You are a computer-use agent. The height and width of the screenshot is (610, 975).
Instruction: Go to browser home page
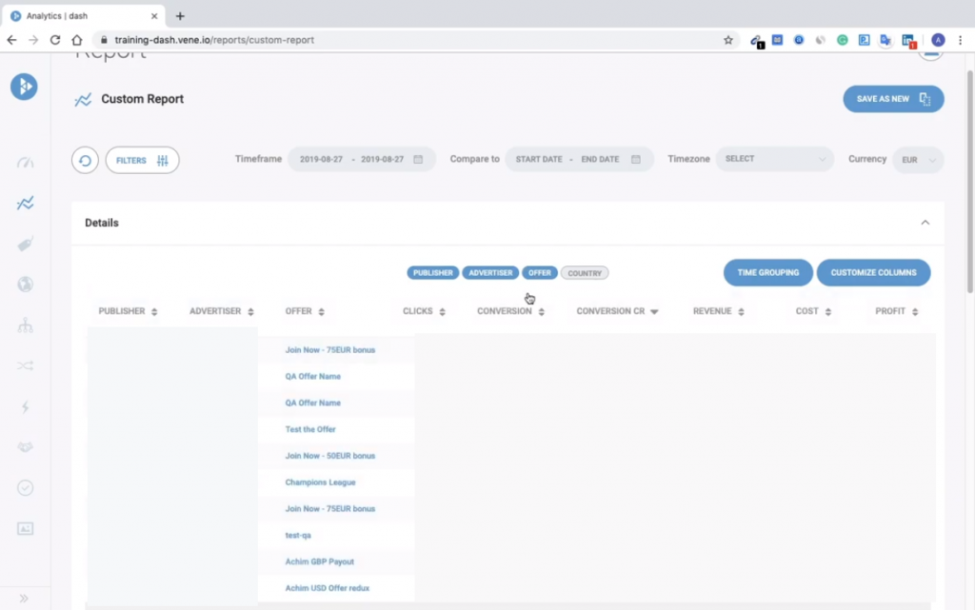pos(76,40)
